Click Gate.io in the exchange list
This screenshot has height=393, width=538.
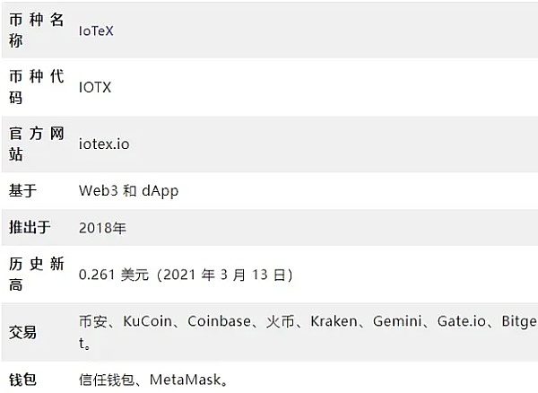point(461,321)
